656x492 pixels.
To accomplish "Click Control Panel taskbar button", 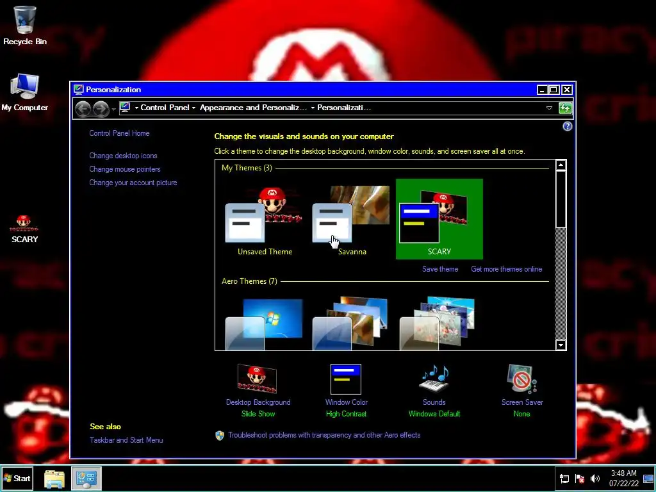I will (86, 479).
